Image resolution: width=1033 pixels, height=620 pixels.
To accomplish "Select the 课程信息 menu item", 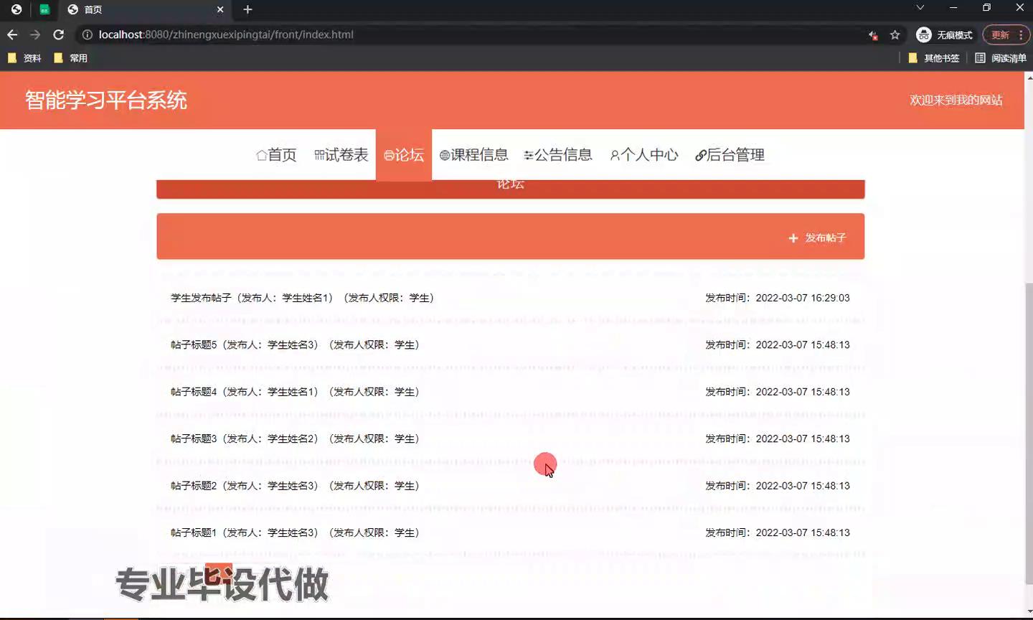I will [473, 155].
